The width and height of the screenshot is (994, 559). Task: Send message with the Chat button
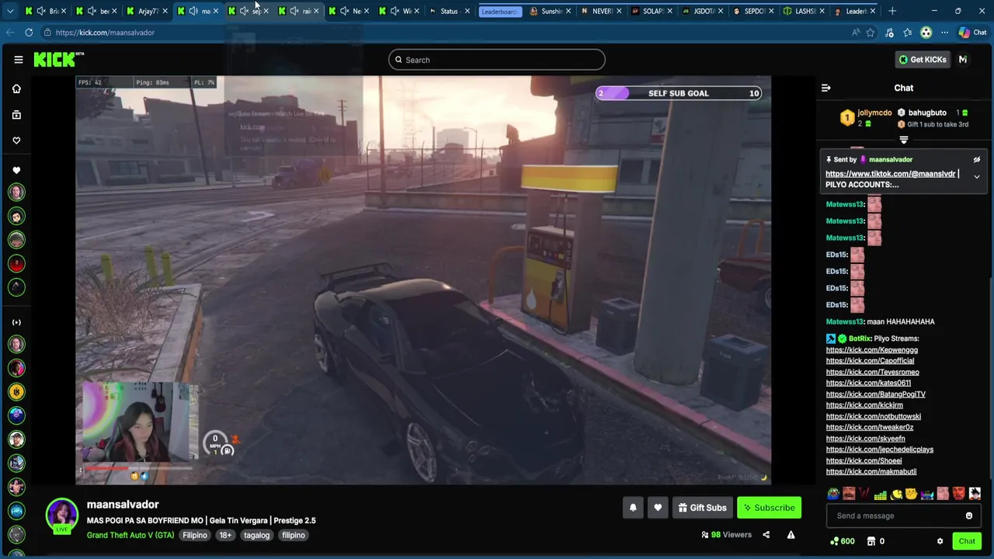pyautogui.click(x=967, y=541)
